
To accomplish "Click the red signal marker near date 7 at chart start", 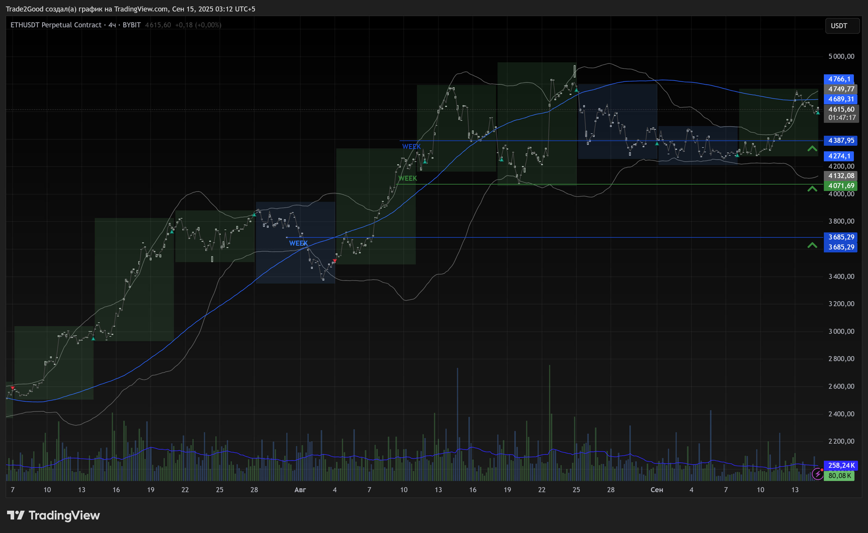I will click(x=13, y=388).
